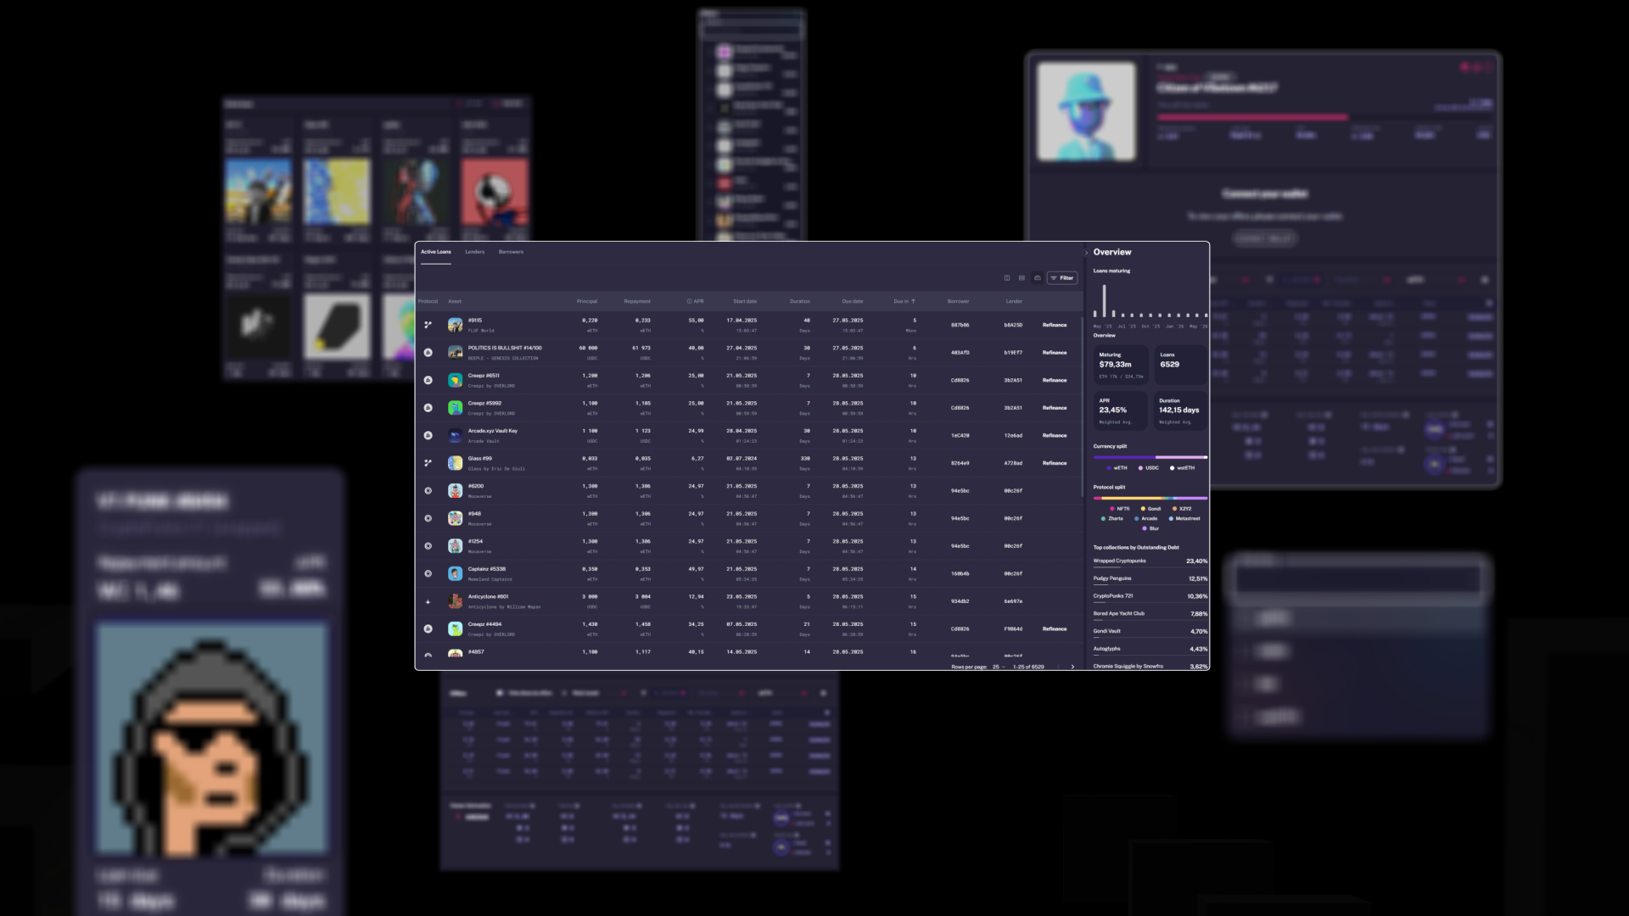This screenshot has height=916, width=1629.
Task: Go to next page of loans
Action: 1072,667
